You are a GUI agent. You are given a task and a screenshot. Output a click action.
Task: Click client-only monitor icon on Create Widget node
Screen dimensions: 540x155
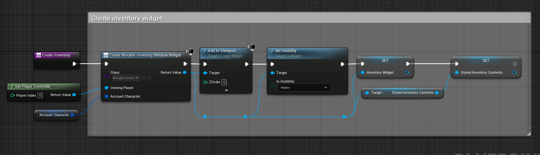[x=190, y=51]
